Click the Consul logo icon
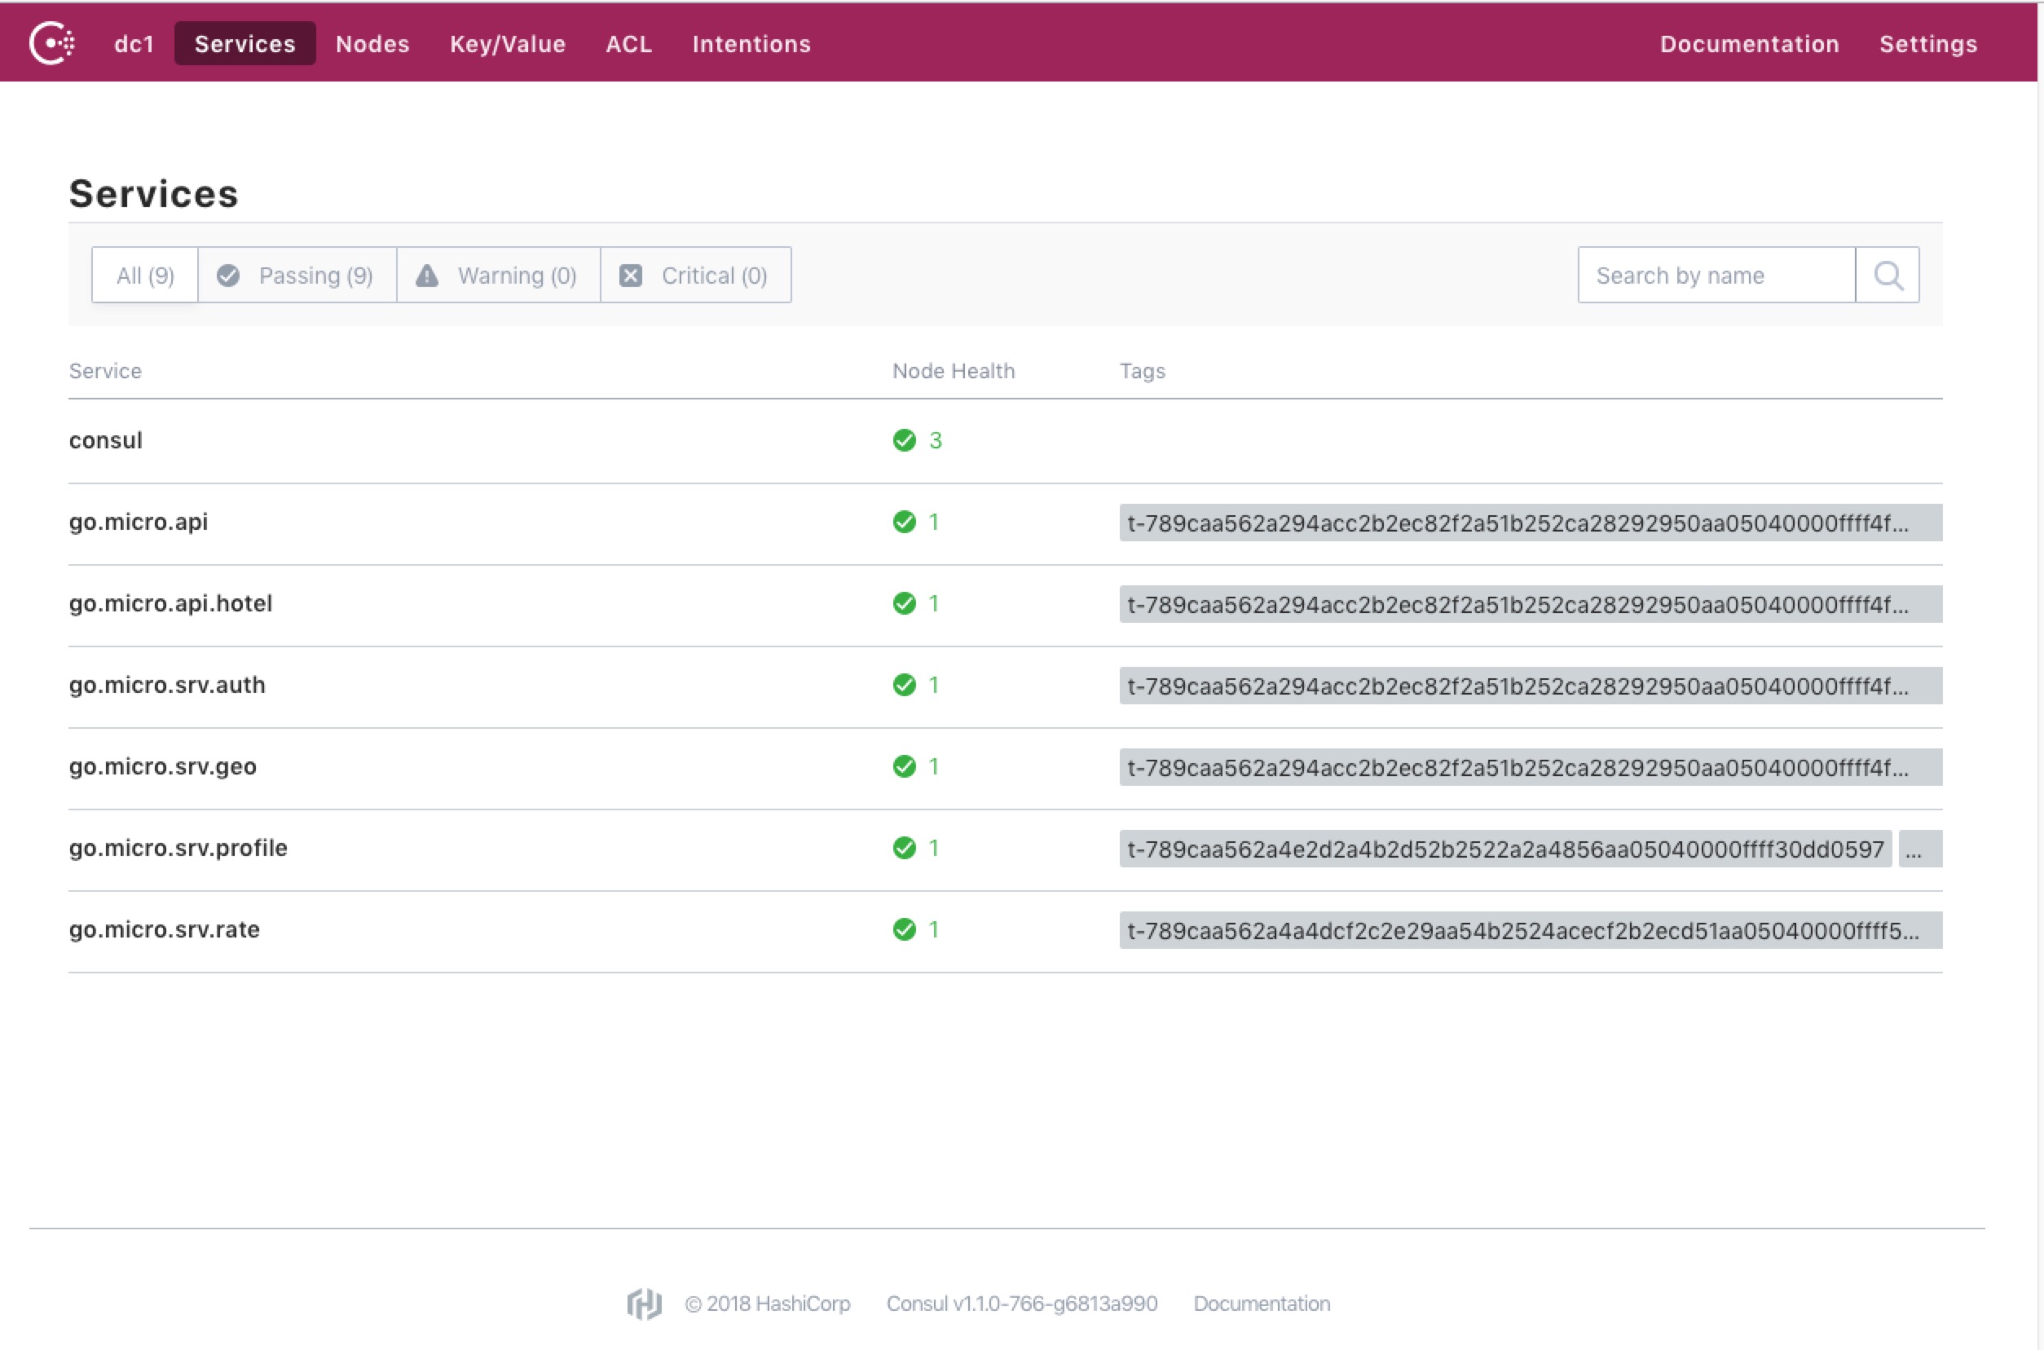Screen dimensions: 2044x1350 (51, 43)
